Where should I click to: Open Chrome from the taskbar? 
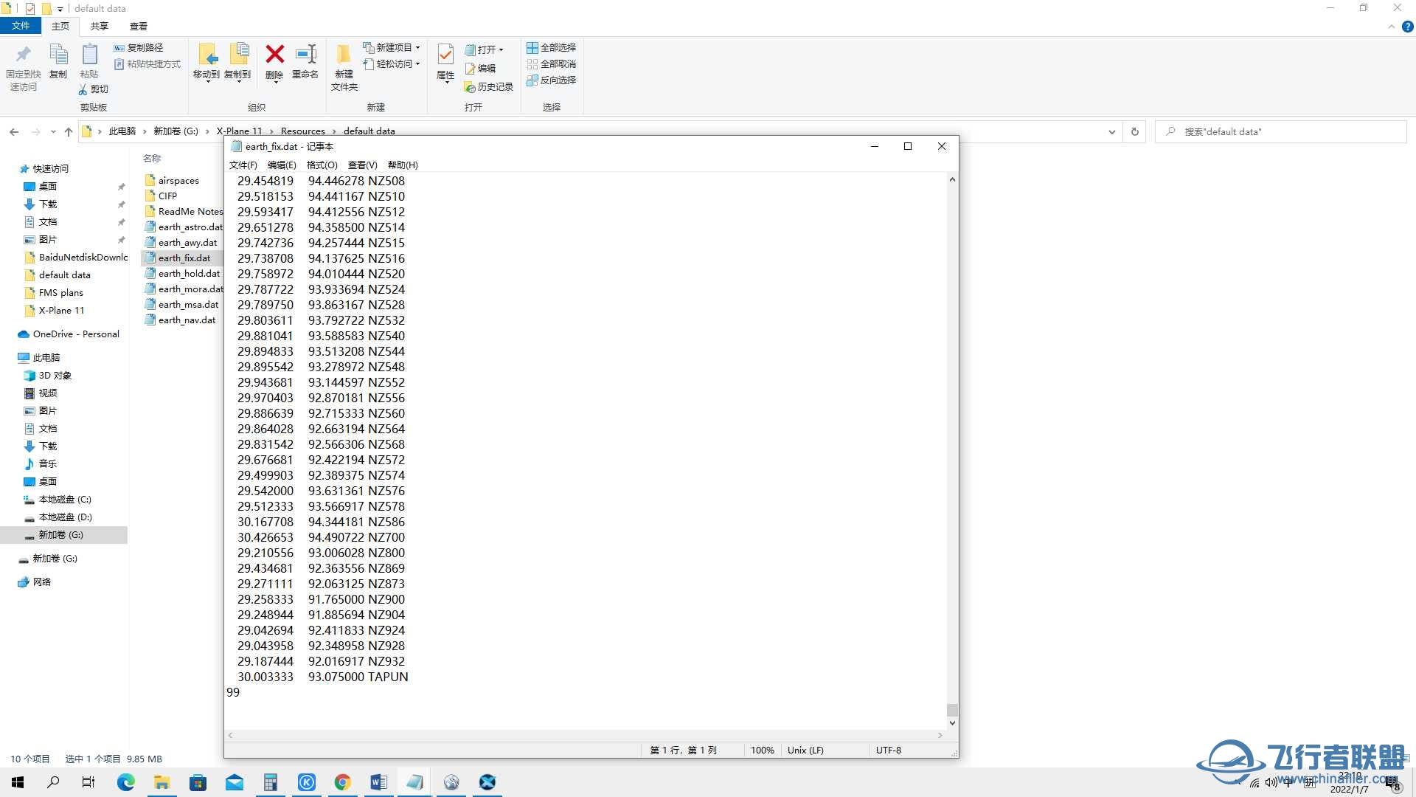coord(342,782)
